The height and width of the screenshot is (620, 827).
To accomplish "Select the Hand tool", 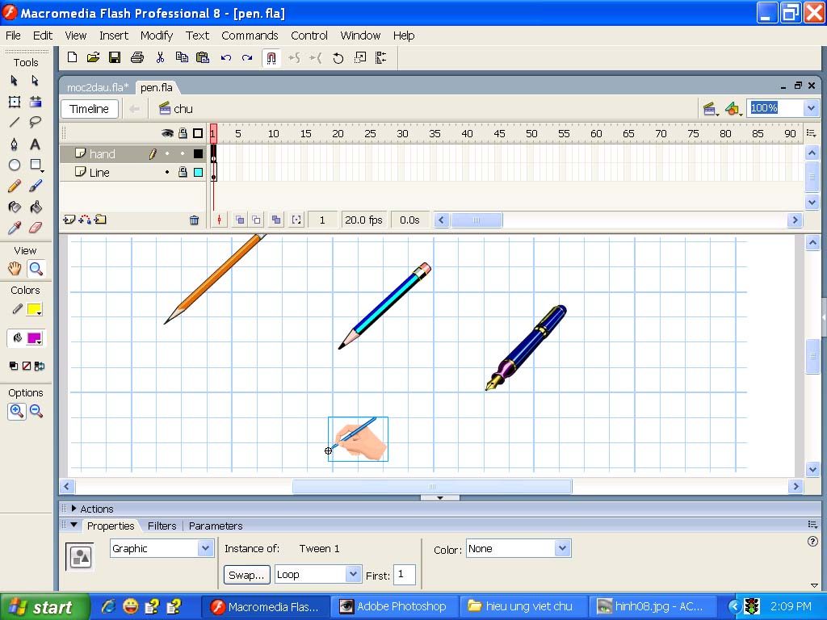I will coord(15,269).
